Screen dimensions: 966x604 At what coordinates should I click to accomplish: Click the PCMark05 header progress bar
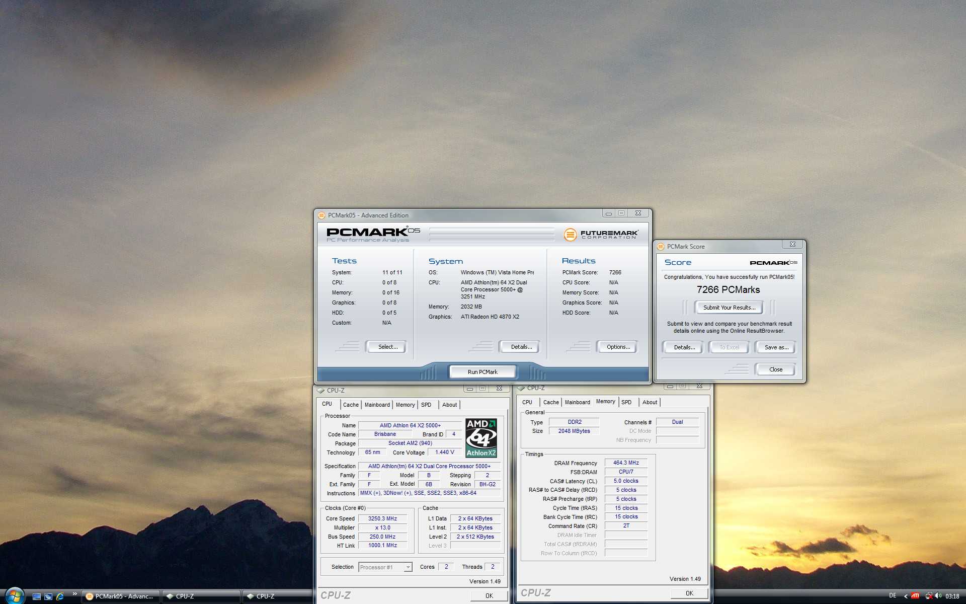pos(492,234)
